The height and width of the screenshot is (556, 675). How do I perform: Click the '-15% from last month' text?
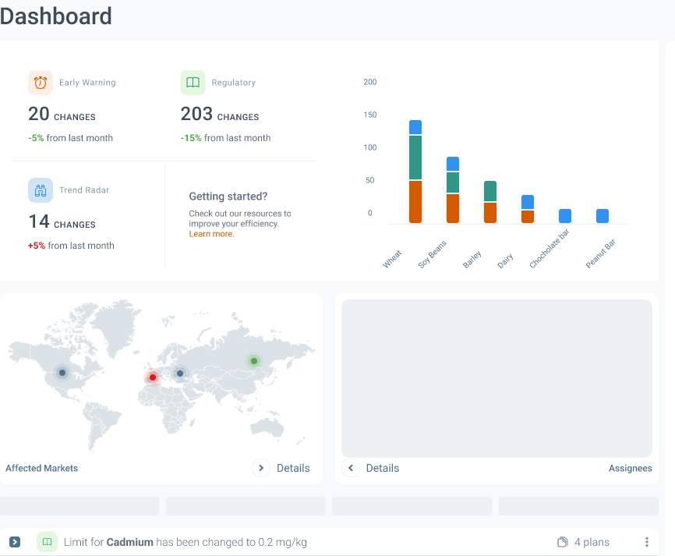click(x=225, y=138)
